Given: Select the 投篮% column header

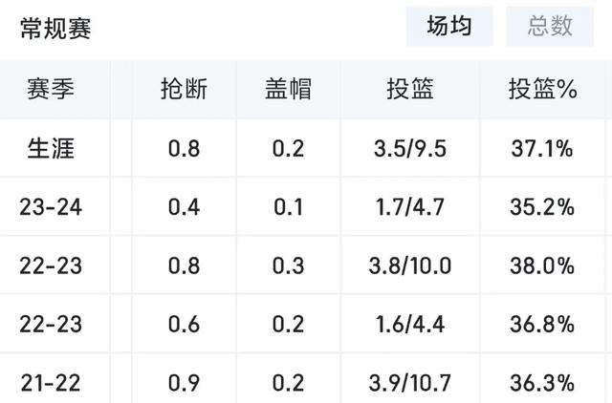Looking at the screenshot, I should [541, 91].
